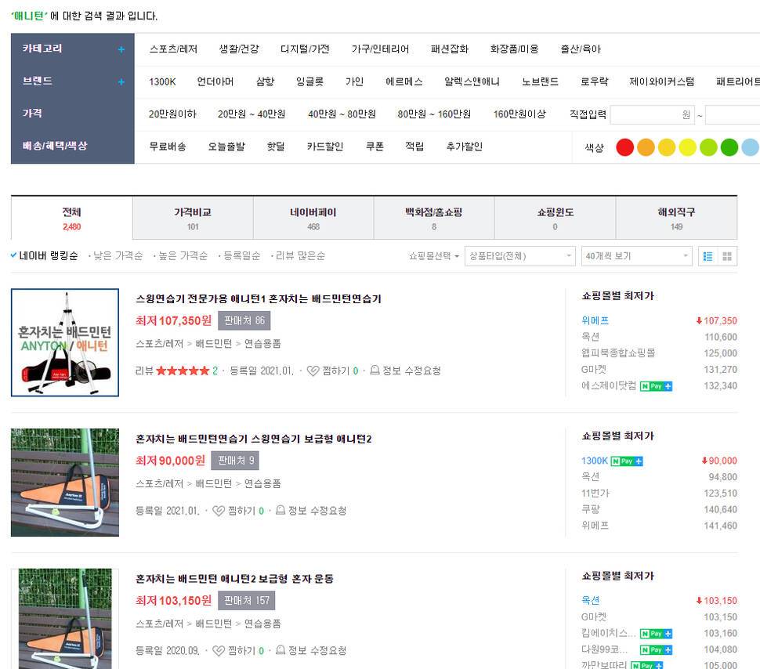
Task: Filter by 추가할인 benefit
Action: click(465, 146)
